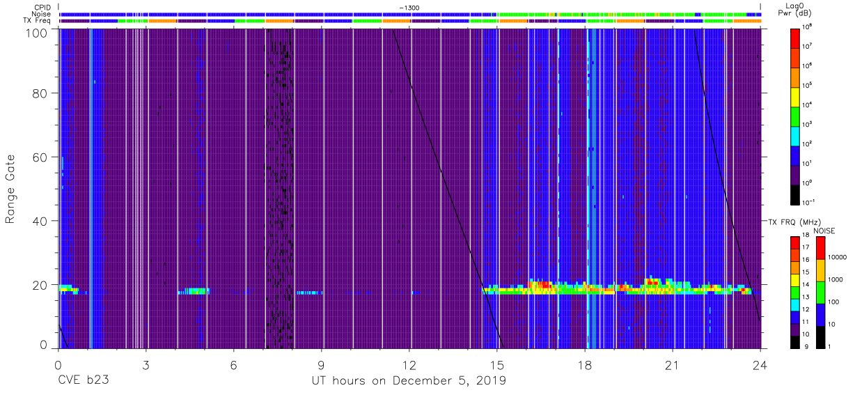Click the blue segment of NOISE color bar

point(820,315)
